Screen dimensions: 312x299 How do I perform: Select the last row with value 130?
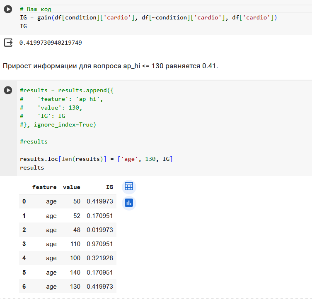pos(68,286)
